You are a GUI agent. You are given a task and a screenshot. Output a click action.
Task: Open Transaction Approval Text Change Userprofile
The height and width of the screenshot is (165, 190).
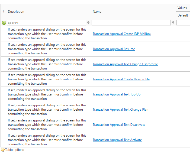click(125, 64)
